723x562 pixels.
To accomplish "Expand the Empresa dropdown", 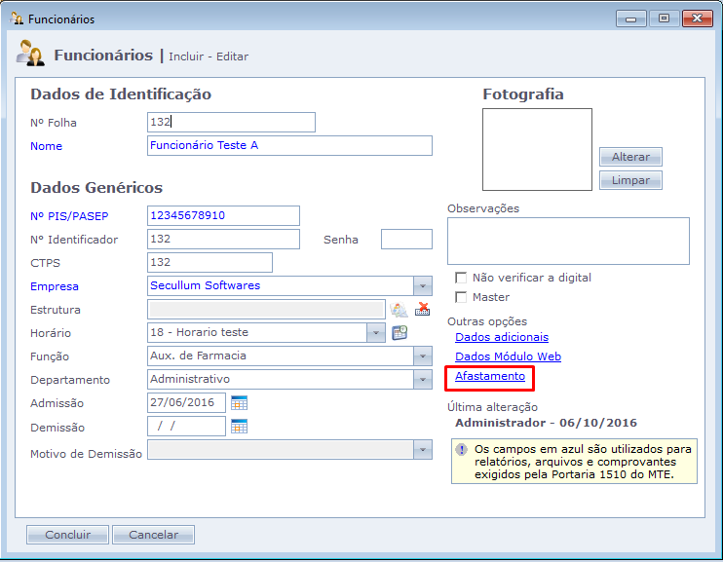I will pos(422,286).
